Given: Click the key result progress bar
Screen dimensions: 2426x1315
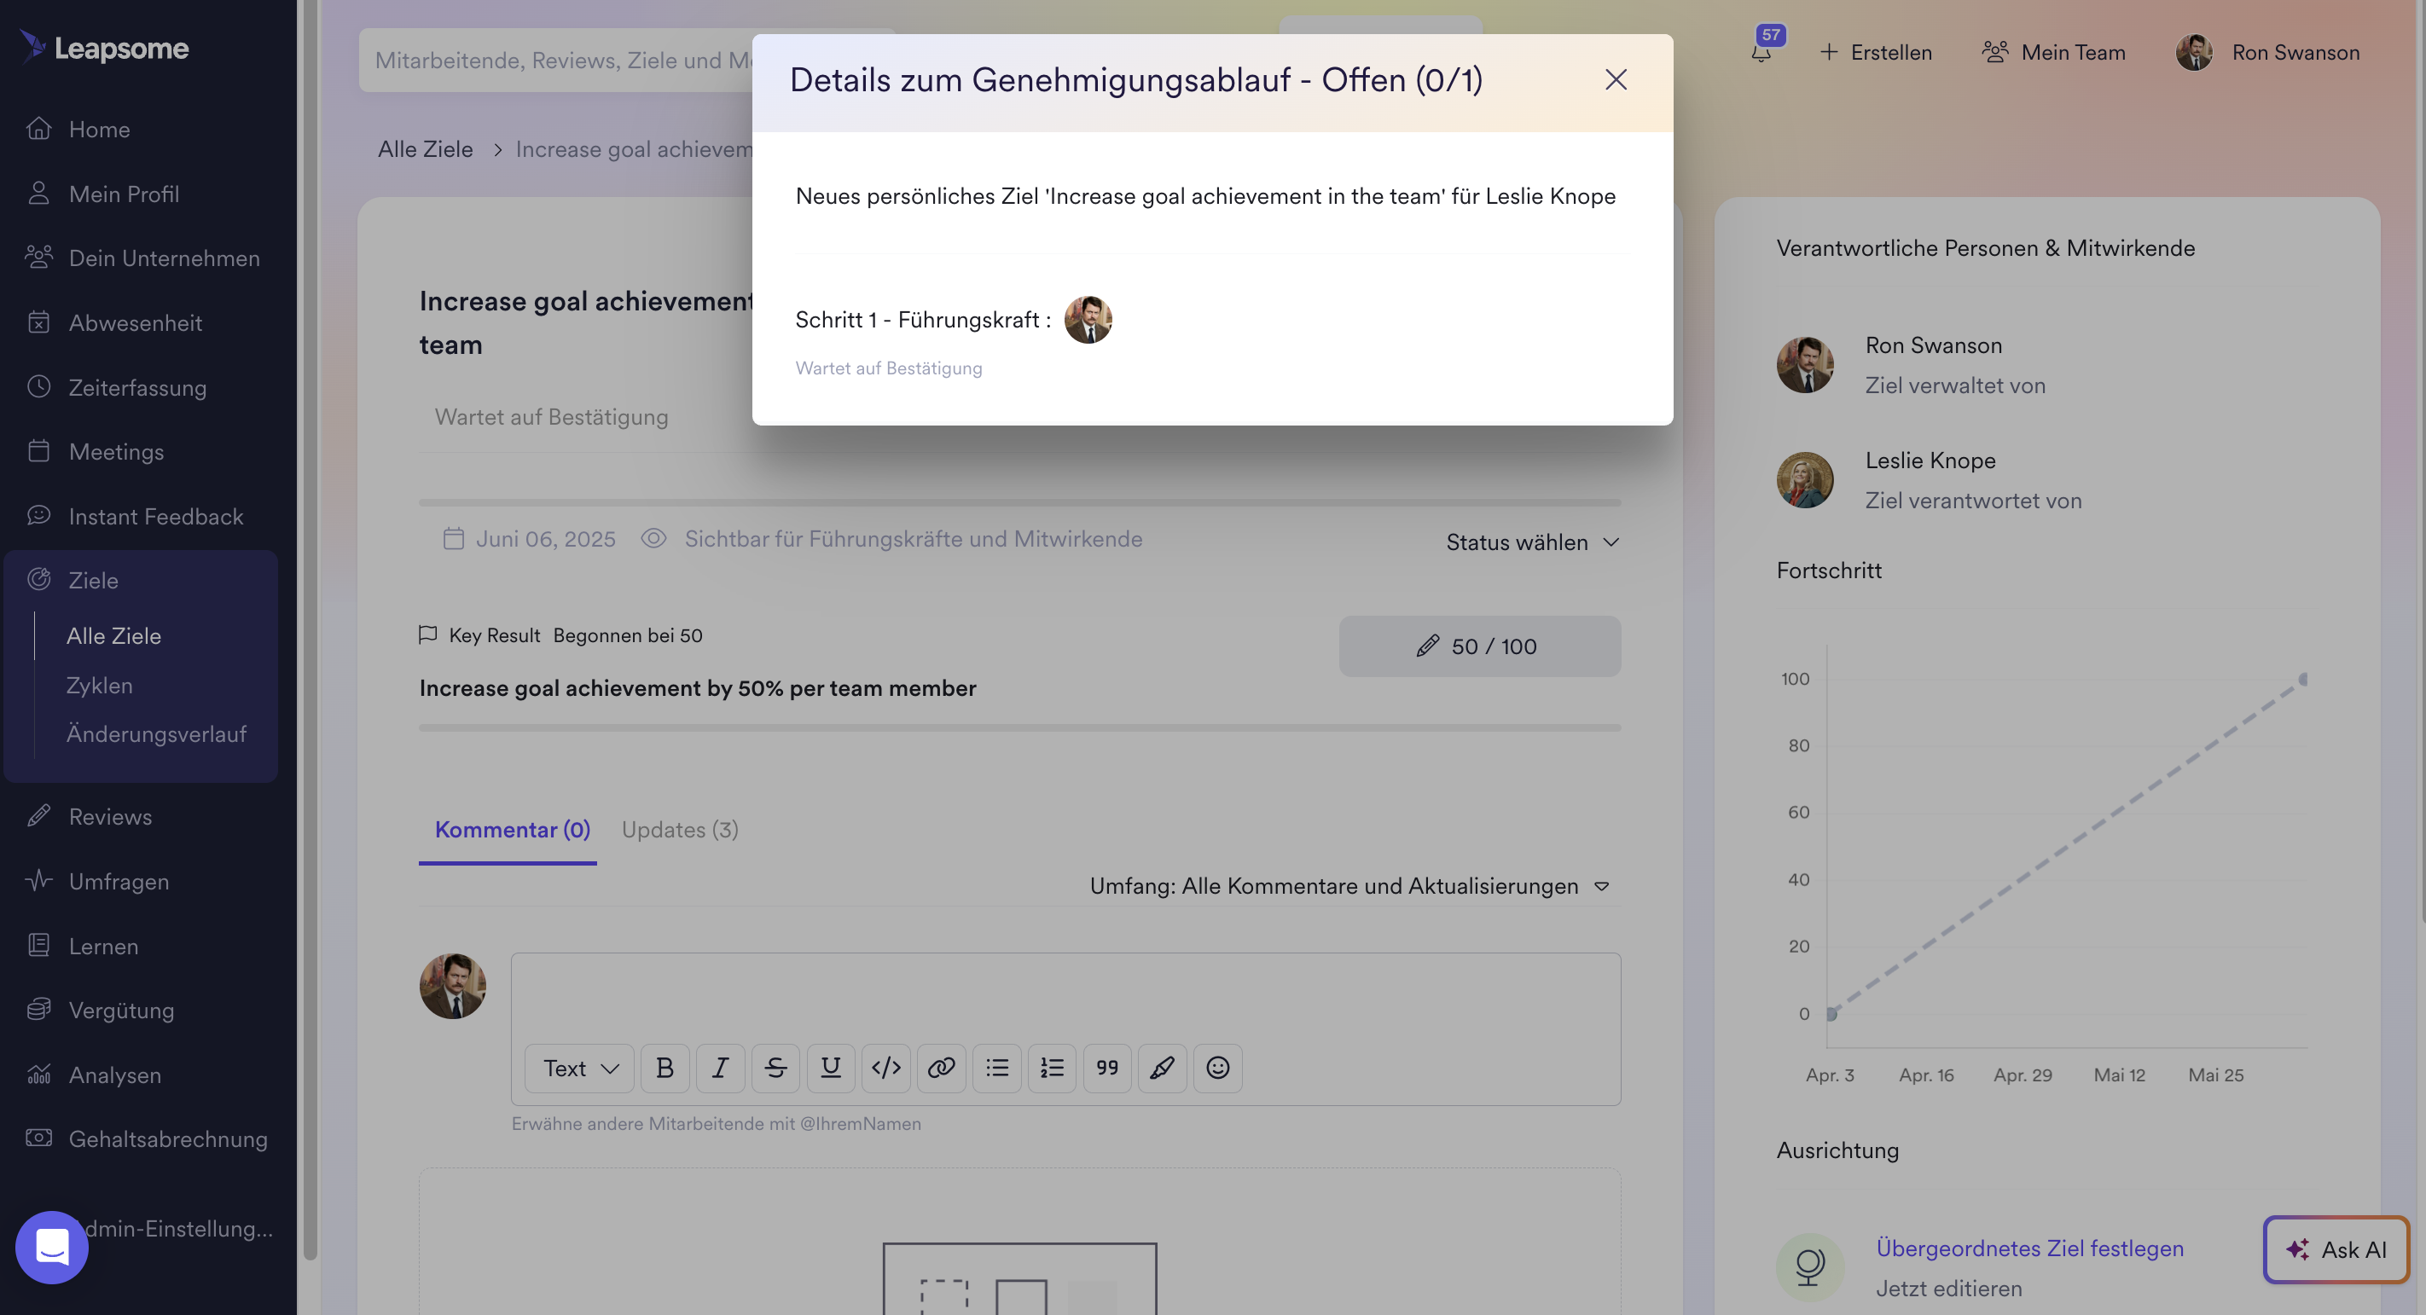Looking at the screenshot, I should (1020, 727).
